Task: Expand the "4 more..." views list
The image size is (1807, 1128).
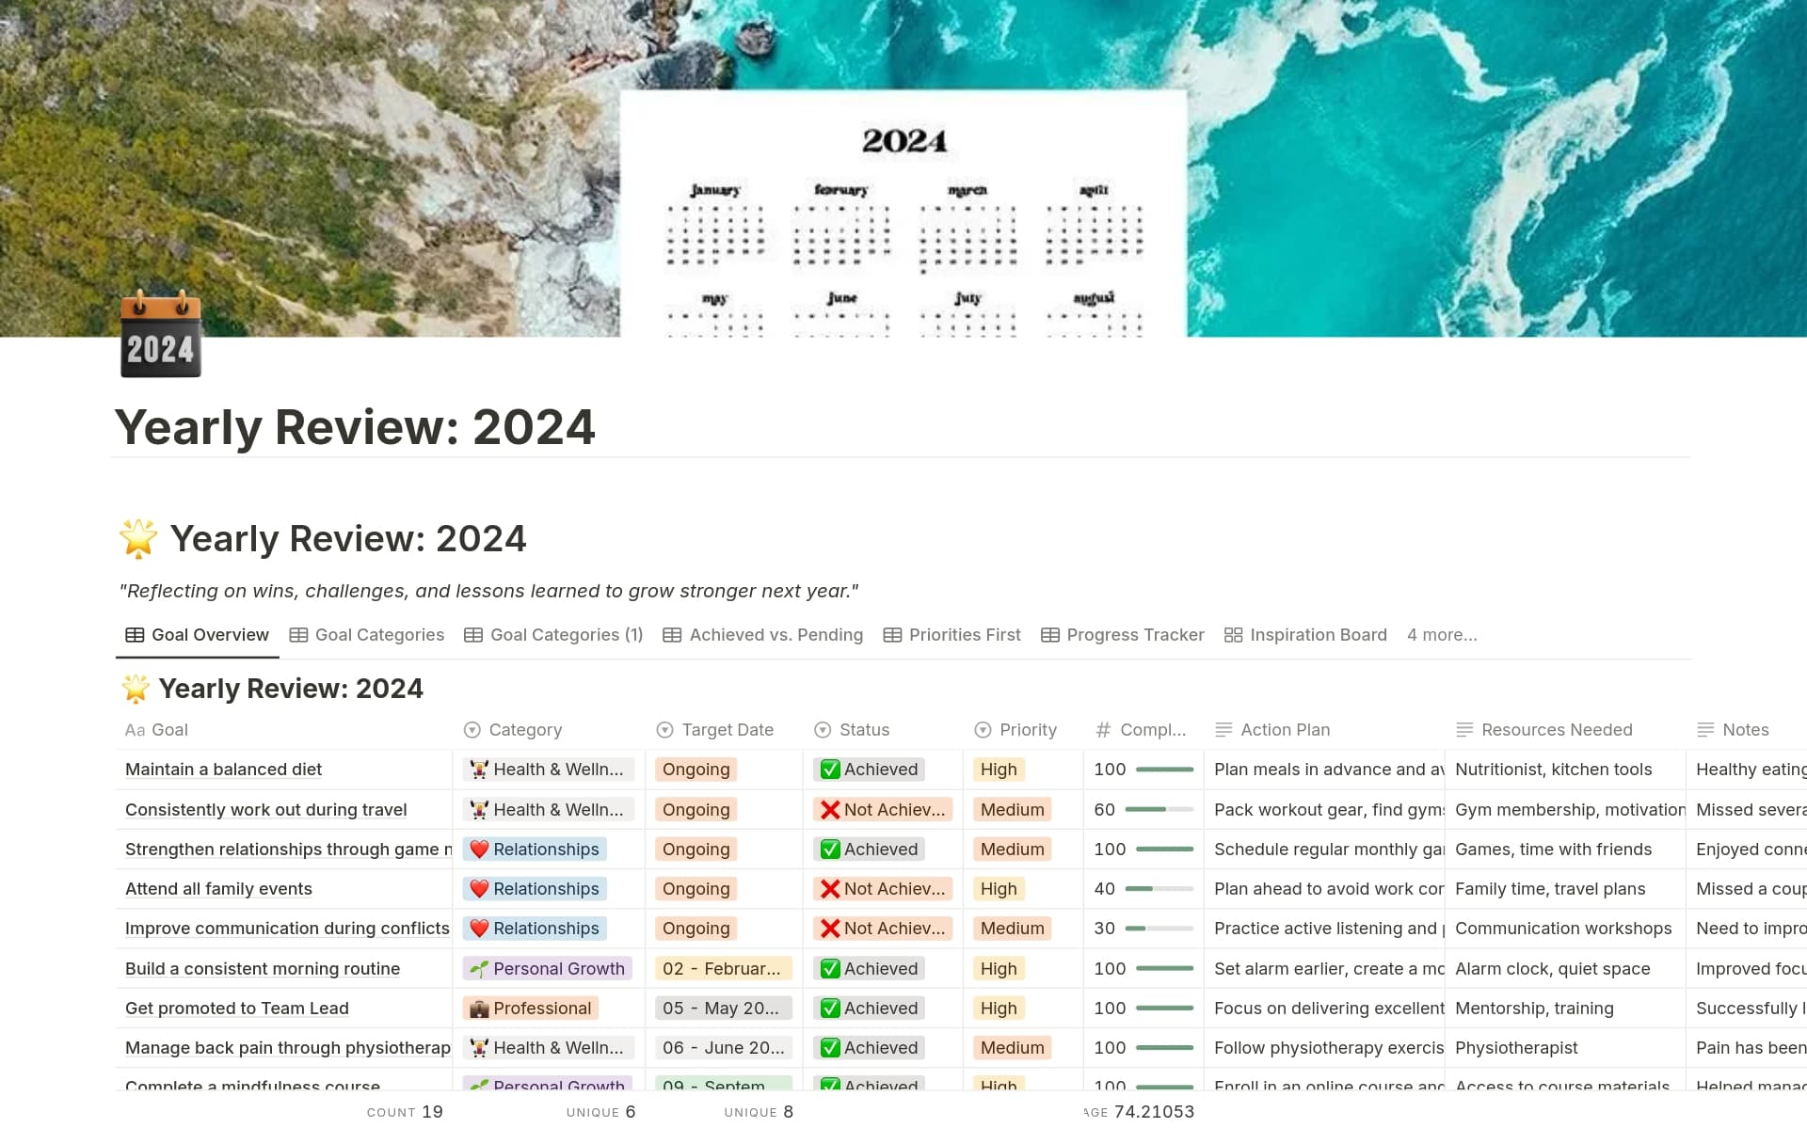Action: [x=1442, y=634]
